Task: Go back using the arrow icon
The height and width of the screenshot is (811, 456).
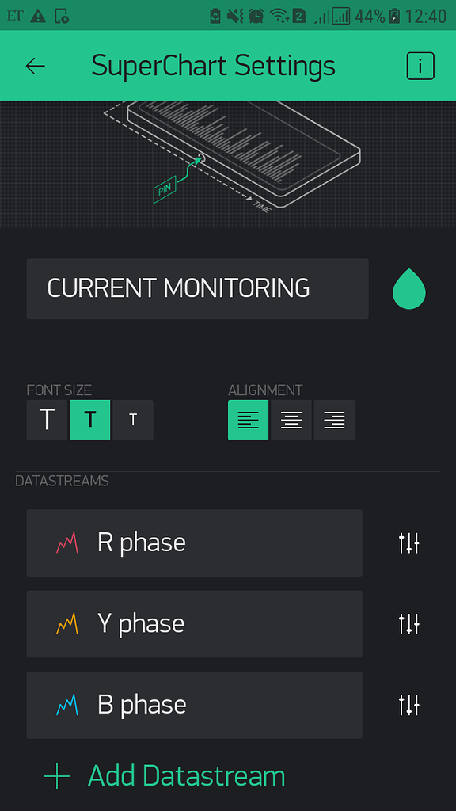Action: [x=35, y=67]
